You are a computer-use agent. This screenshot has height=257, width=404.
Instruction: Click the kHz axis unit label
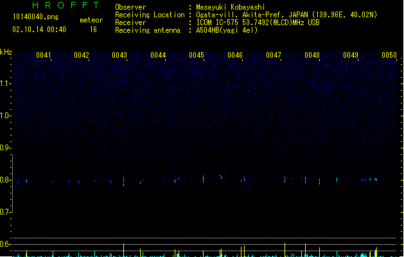(6, 52)
